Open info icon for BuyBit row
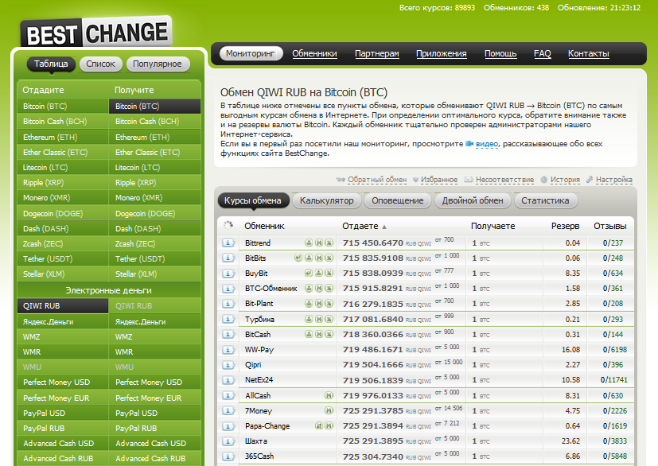 click(x=228, y=274)
